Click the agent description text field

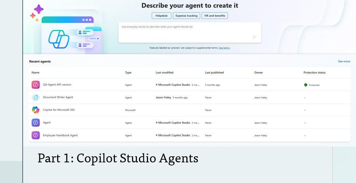click(x=190, y=32)
